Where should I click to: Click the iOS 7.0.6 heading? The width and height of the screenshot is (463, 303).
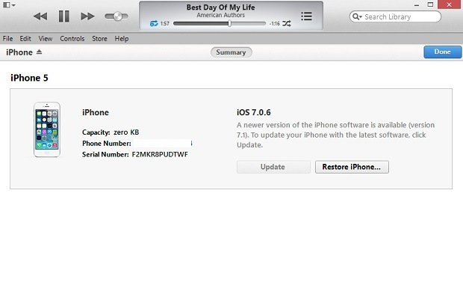[x=254, y=112]
